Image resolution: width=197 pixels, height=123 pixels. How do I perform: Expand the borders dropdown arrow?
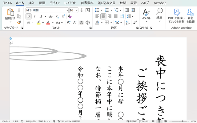(111, 23)
